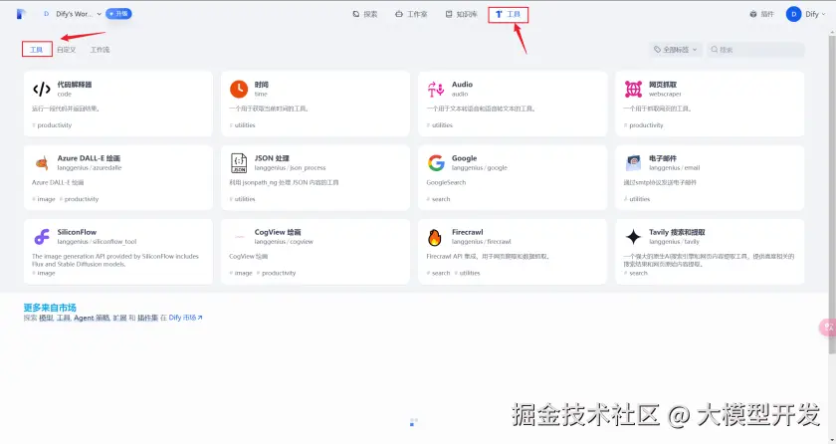Click the image tag on Azure DALL-E card
Image resolution: width=836 pixels, height=444 pixels.
[x=44, y=199]
